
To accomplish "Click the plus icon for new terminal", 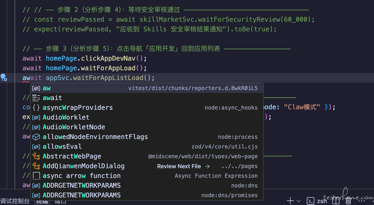I will point(290,201).
